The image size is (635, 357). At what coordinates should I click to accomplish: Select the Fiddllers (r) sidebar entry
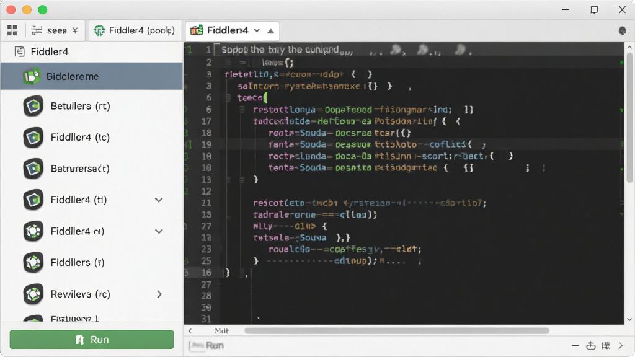tap(92, 262)
